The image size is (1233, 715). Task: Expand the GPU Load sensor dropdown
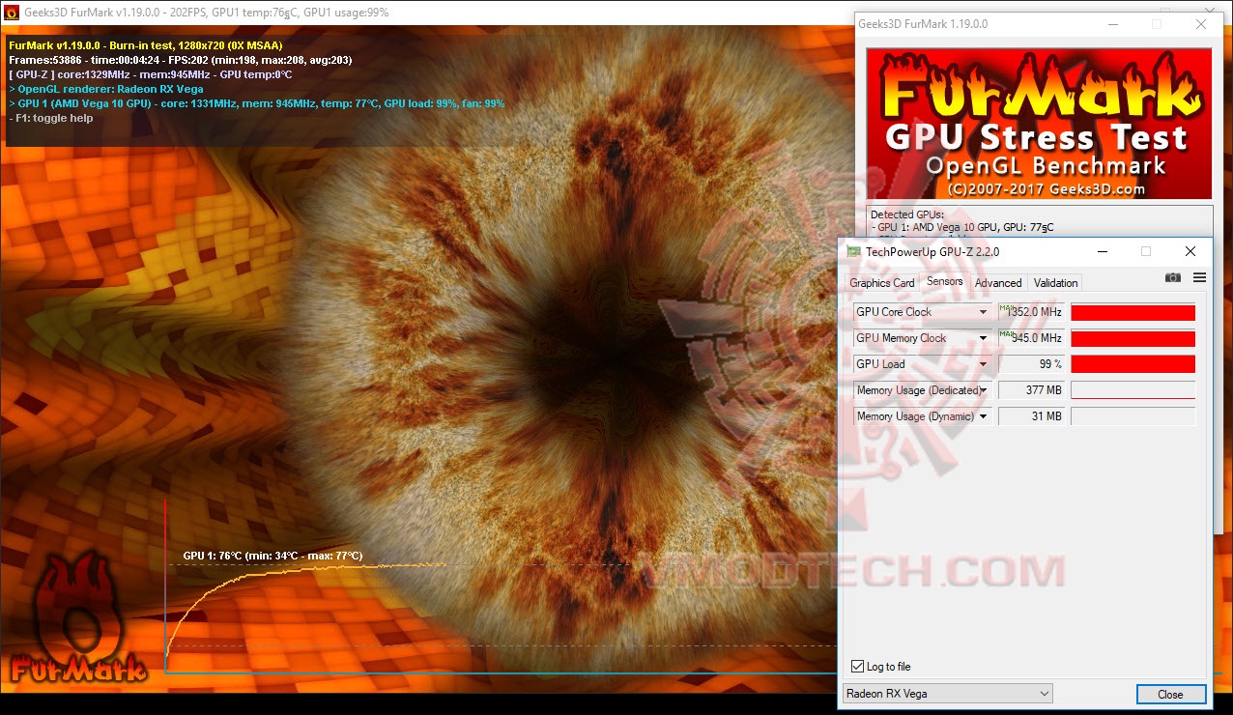984,364
